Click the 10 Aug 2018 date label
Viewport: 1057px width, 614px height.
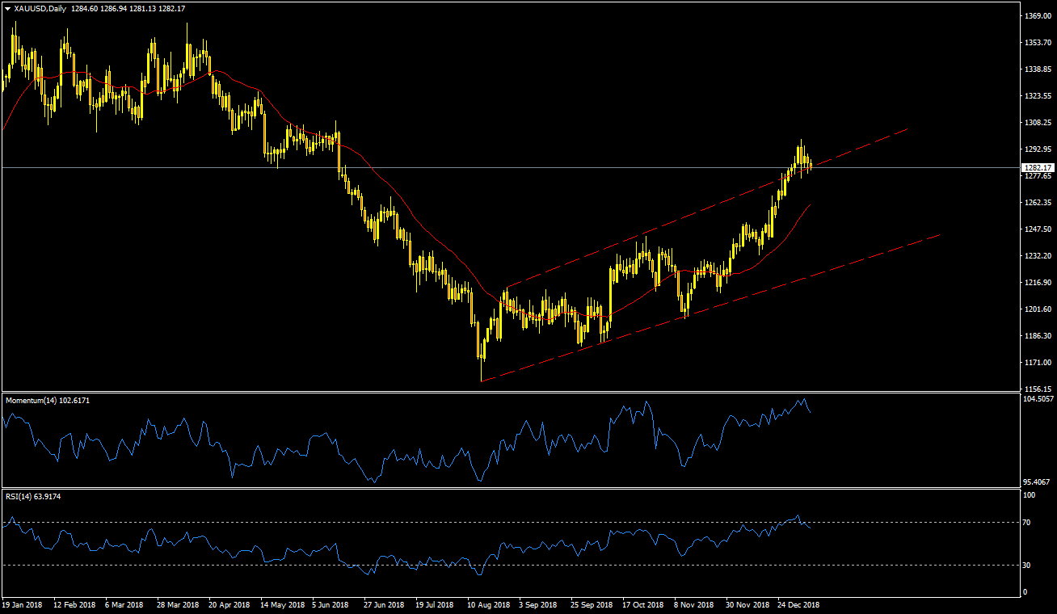(x=488, y=604)
